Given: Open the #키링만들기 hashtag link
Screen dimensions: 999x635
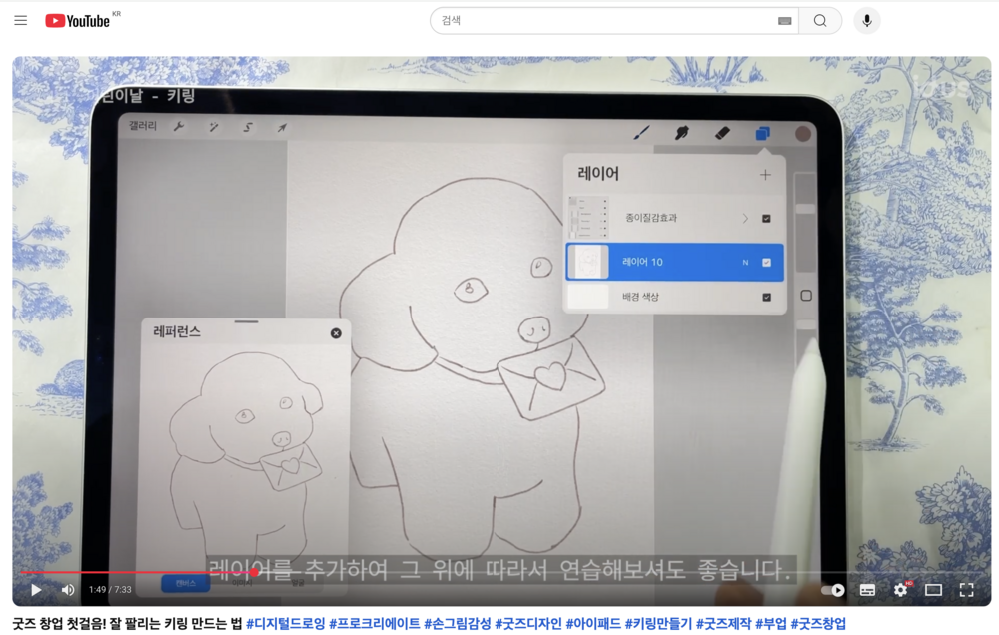Looking at the screenshot, I should [658, 624].
